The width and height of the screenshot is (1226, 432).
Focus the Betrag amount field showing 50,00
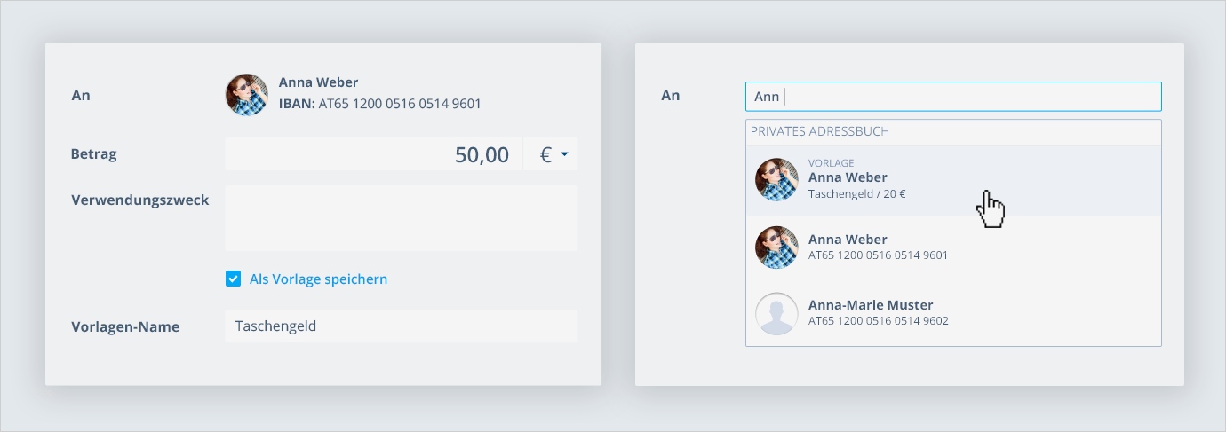click(x=373, y=154)
